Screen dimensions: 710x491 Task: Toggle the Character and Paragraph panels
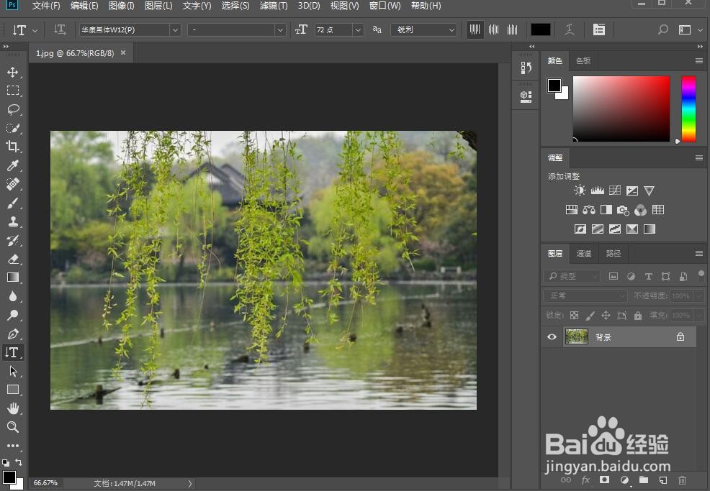[599, 30]
